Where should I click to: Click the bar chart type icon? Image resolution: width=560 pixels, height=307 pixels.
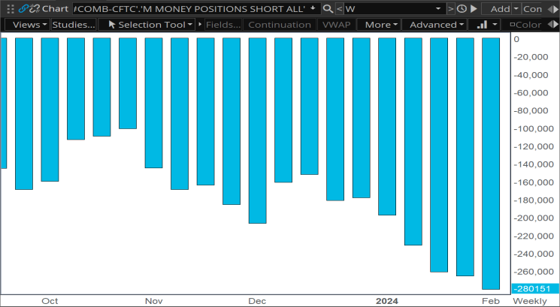pos(482,25)
